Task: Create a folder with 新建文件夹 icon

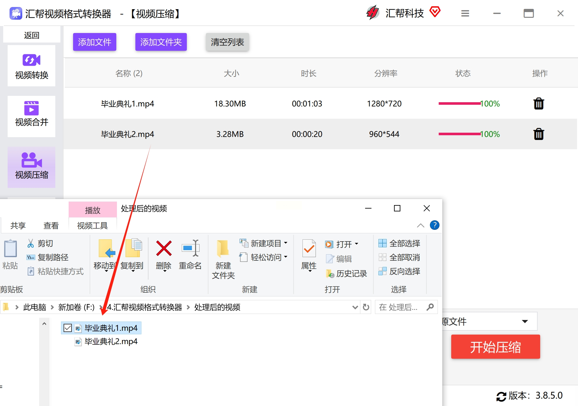Action: point(223,248)
